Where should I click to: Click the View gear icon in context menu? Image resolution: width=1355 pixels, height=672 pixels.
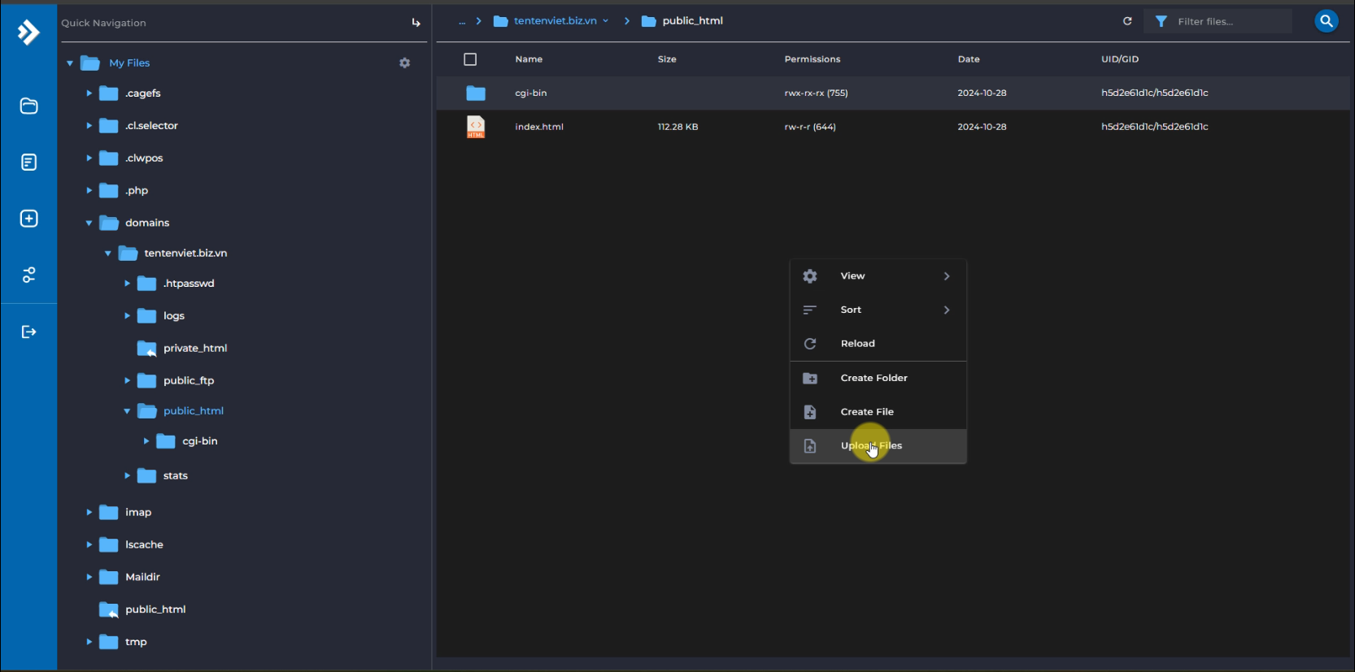point(810,276)
